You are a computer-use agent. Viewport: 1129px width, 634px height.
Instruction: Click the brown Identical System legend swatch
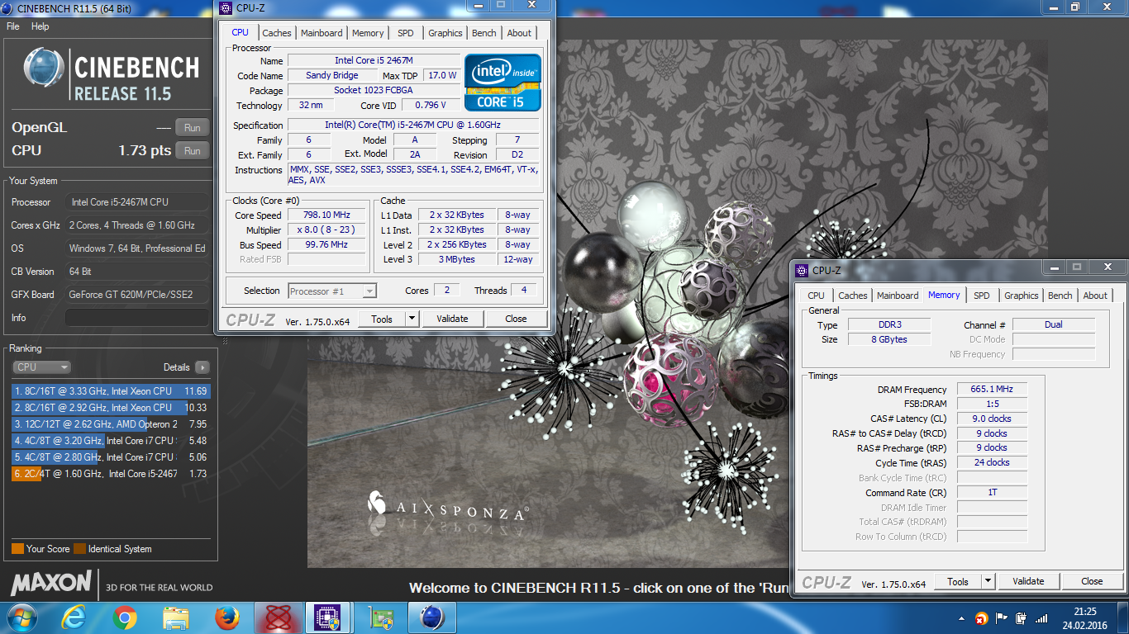click(79, 549)
